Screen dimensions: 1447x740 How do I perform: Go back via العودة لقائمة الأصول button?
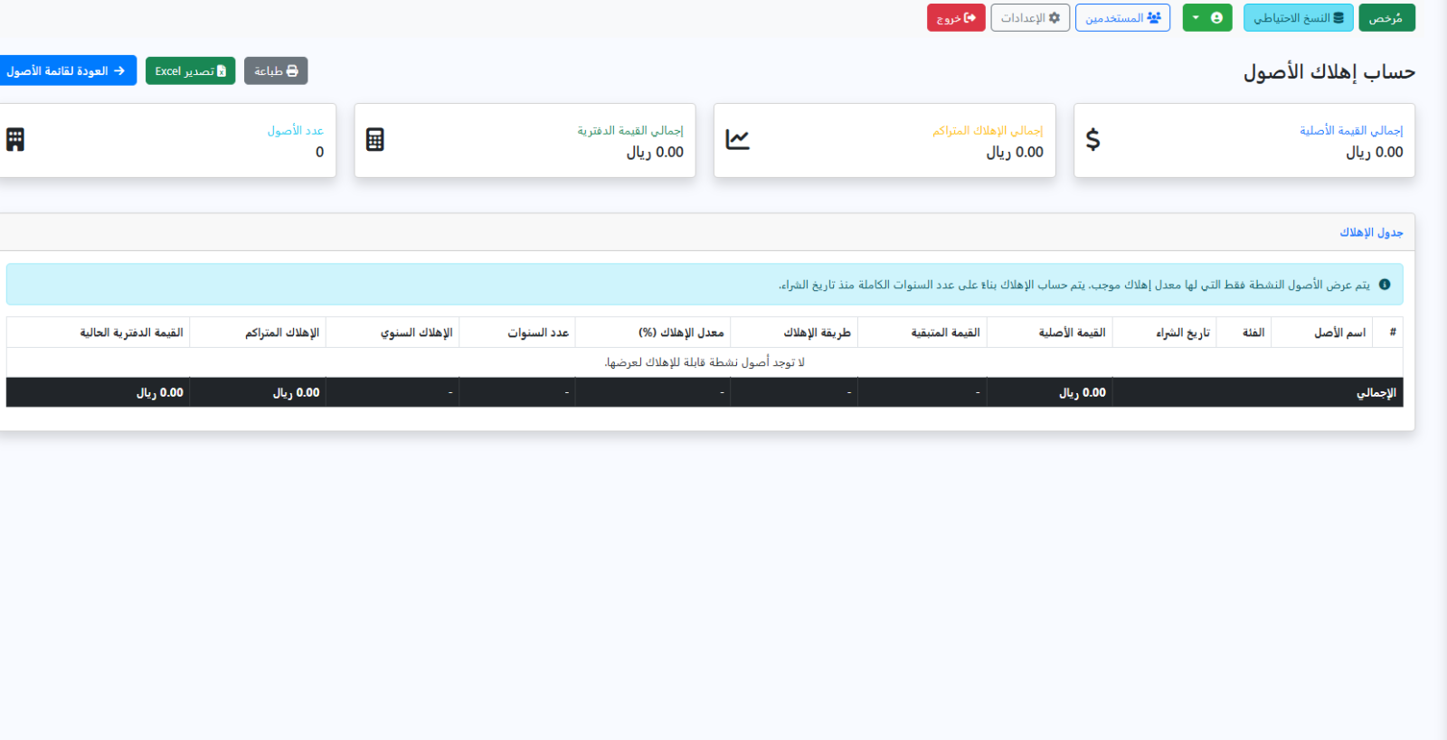(x=66, y=70)
